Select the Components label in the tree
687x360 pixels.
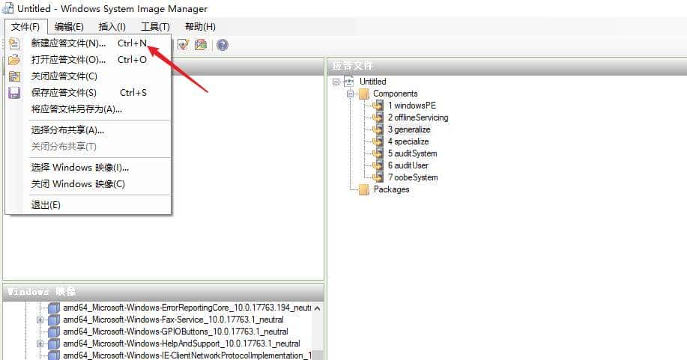(396, 94)
